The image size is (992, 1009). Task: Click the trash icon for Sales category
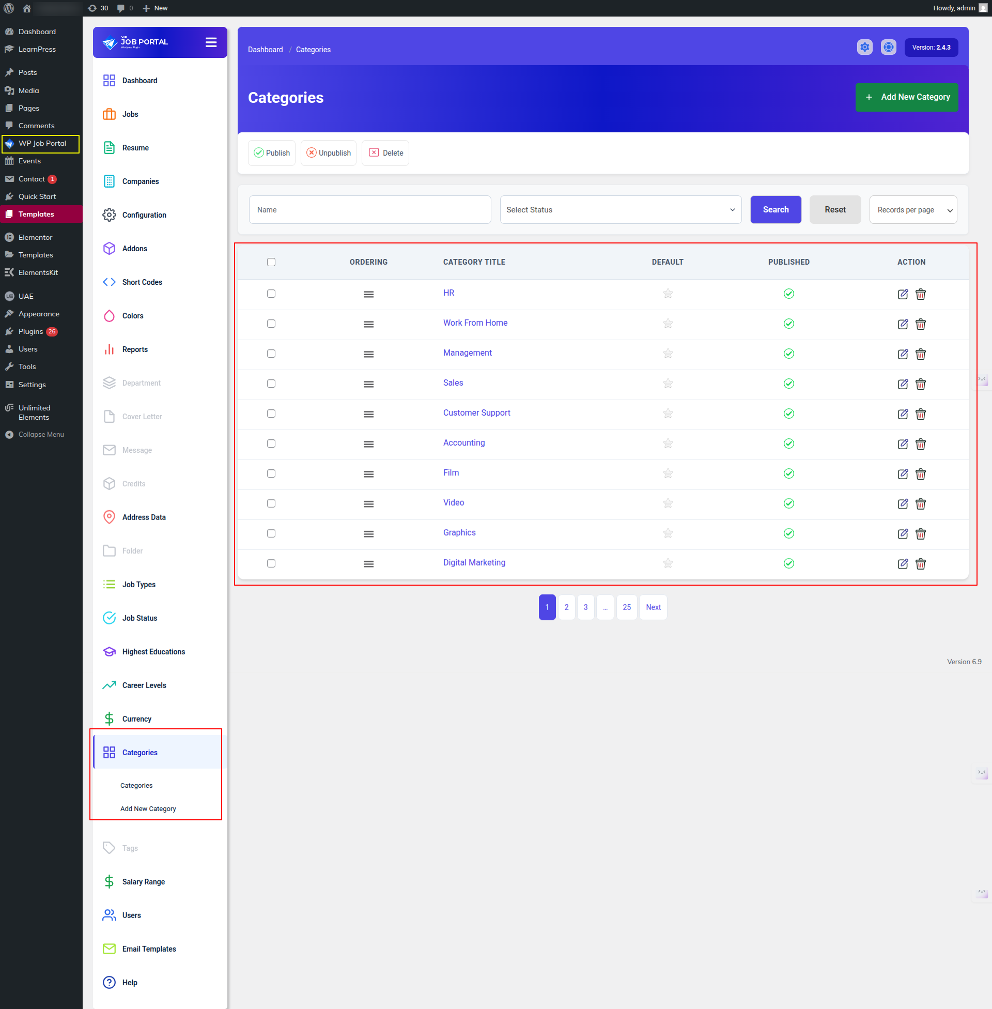[920, 384]
